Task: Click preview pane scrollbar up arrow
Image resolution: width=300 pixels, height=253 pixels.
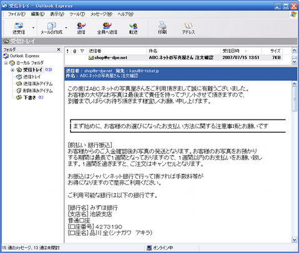Action: pyautogui.click(x=294, y=84)
